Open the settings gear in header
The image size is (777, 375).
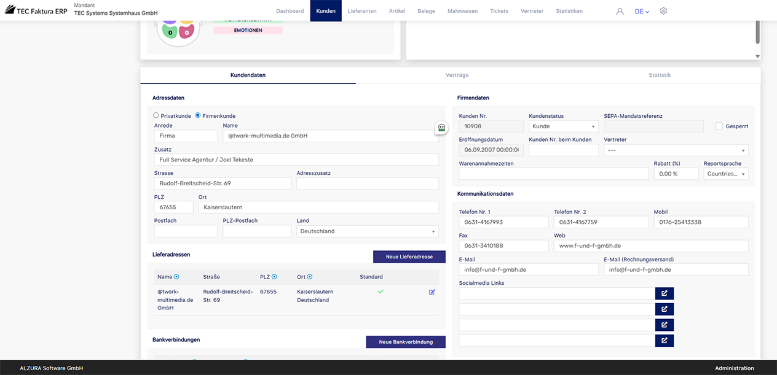coord(663,11)
